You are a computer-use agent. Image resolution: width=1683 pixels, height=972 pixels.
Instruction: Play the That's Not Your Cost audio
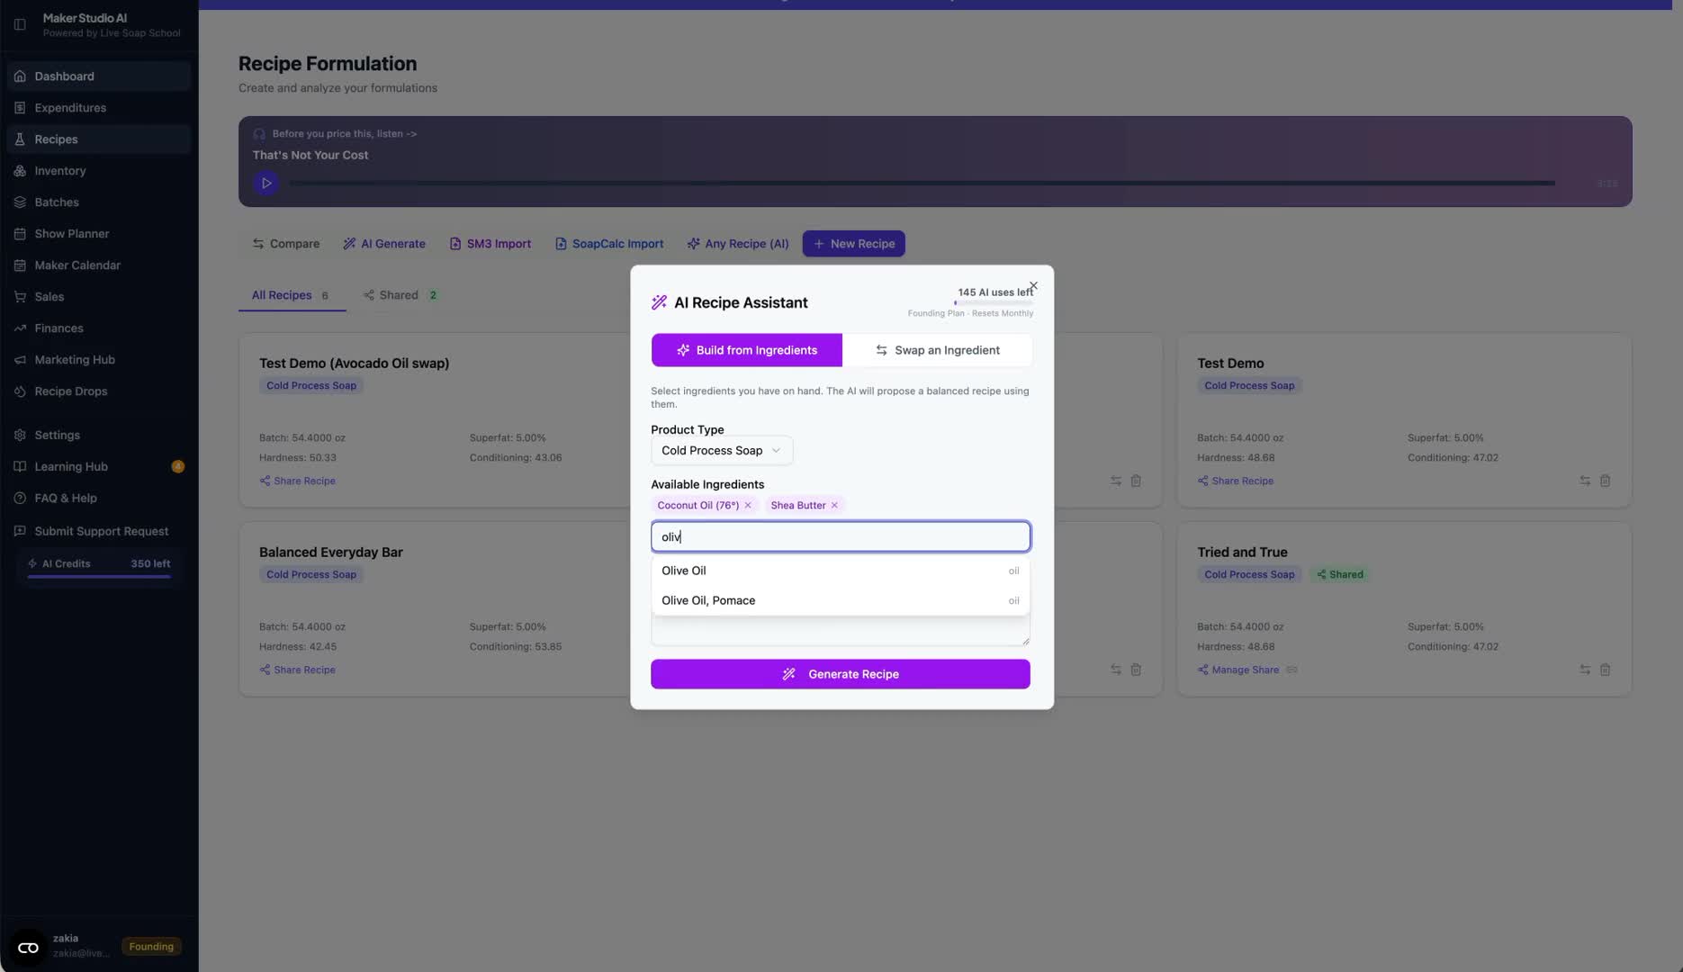click(266, 184)
